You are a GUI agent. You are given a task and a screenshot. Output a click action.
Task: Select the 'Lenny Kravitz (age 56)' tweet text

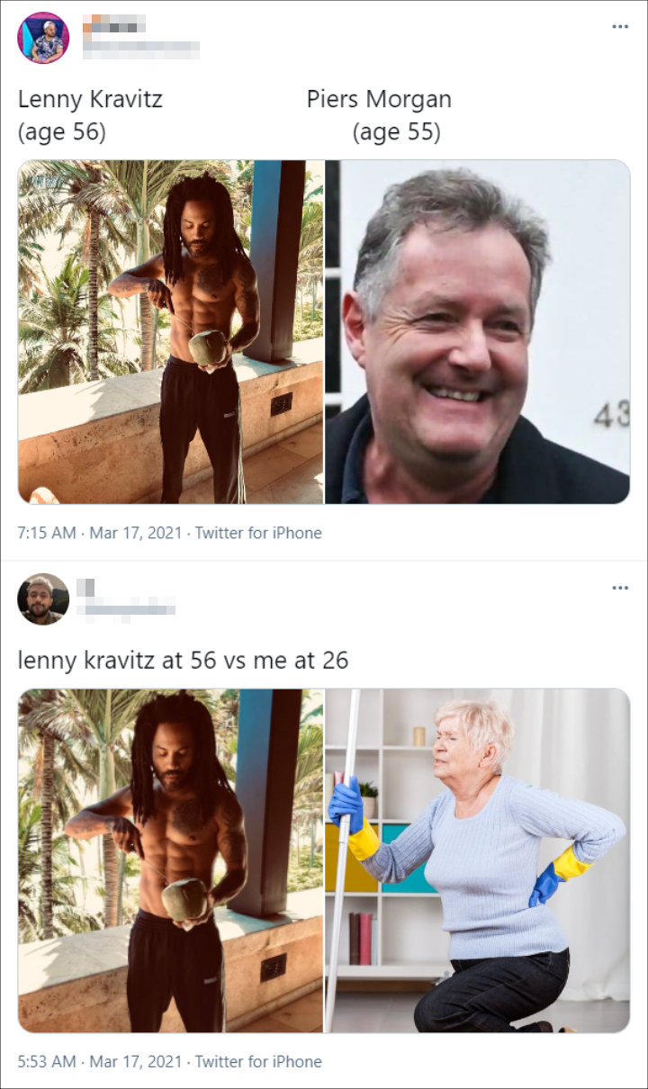tap(90, 115)
